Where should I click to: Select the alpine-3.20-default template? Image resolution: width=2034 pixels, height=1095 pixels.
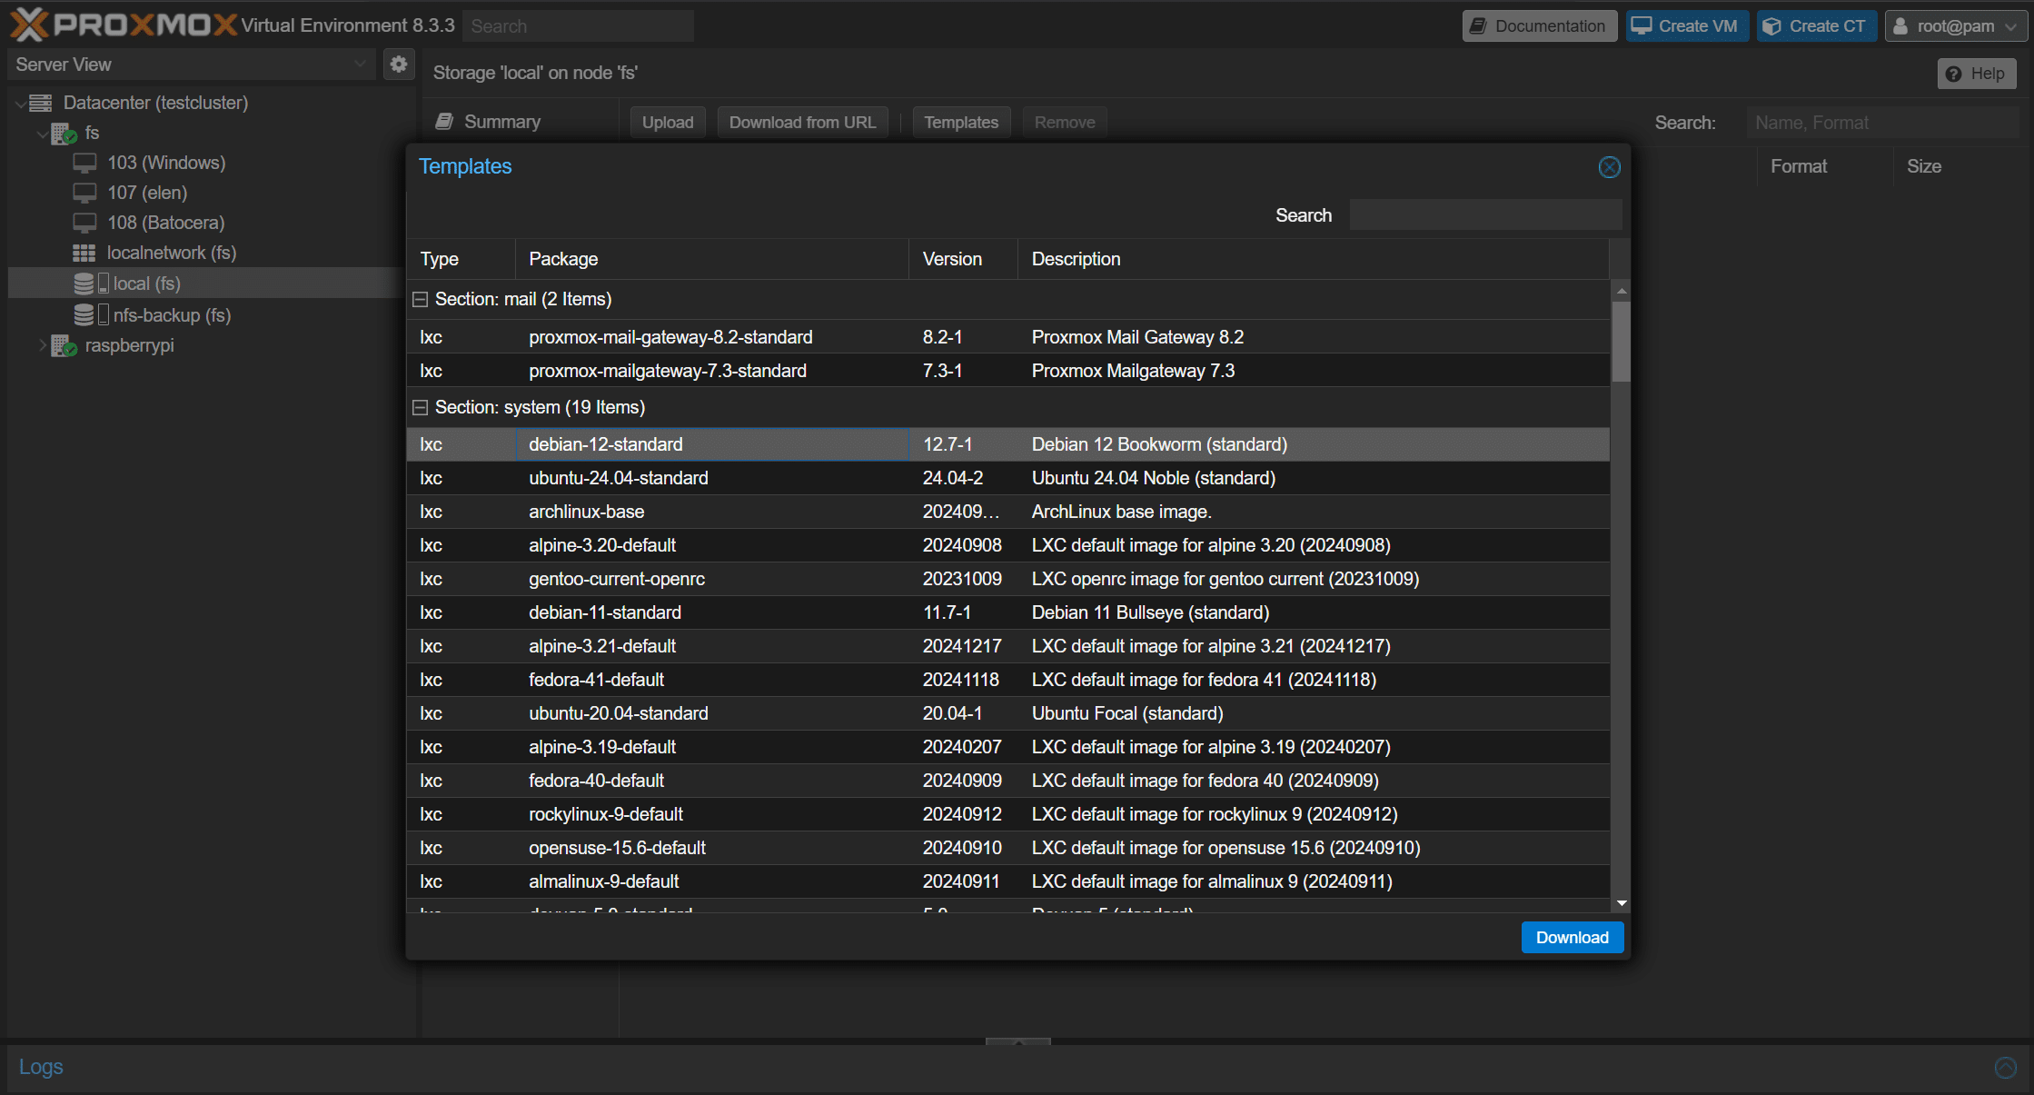coord(1007,546)
